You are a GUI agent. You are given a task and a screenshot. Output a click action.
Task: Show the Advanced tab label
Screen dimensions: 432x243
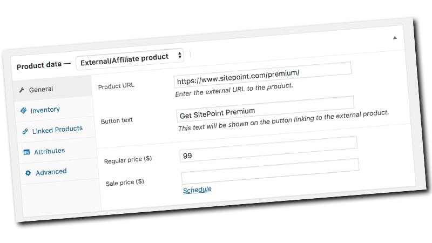(51, 172)
